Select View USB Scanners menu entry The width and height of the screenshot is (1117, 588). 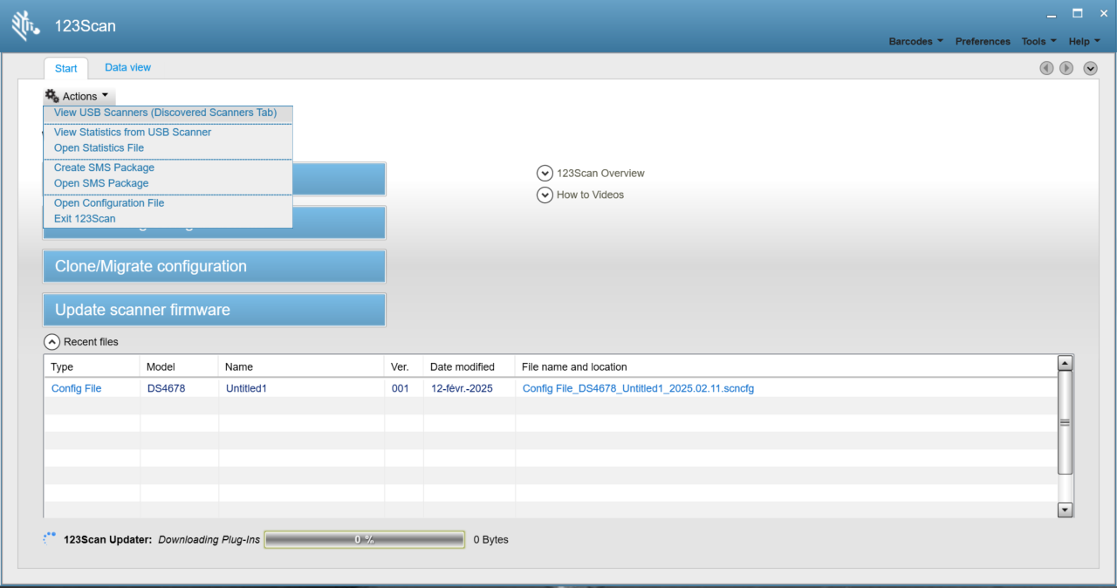pos(165,113)
